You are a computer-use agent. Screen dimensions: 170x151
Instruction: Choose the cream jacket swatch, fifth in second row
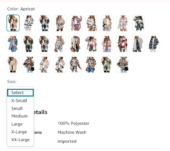pyautogui.click(x=75, y=44)
